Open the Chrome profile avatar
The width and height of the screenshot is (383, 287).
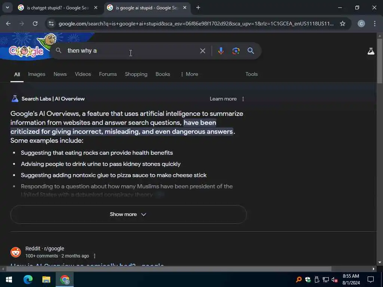click(x=361, y=24)
